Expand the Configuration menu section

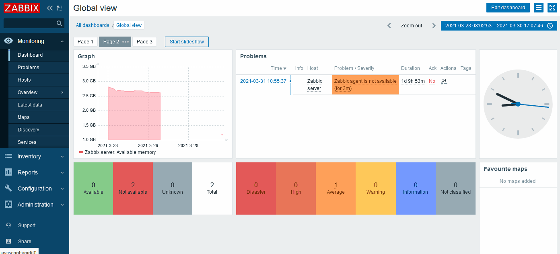point(62,189)
